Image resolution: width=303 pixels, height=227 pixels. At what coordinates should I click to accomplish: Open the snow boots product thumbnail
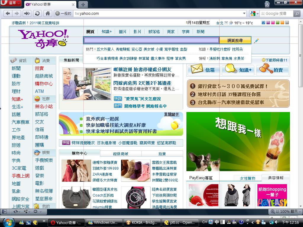pyautogui.click(x=136, y=171)
